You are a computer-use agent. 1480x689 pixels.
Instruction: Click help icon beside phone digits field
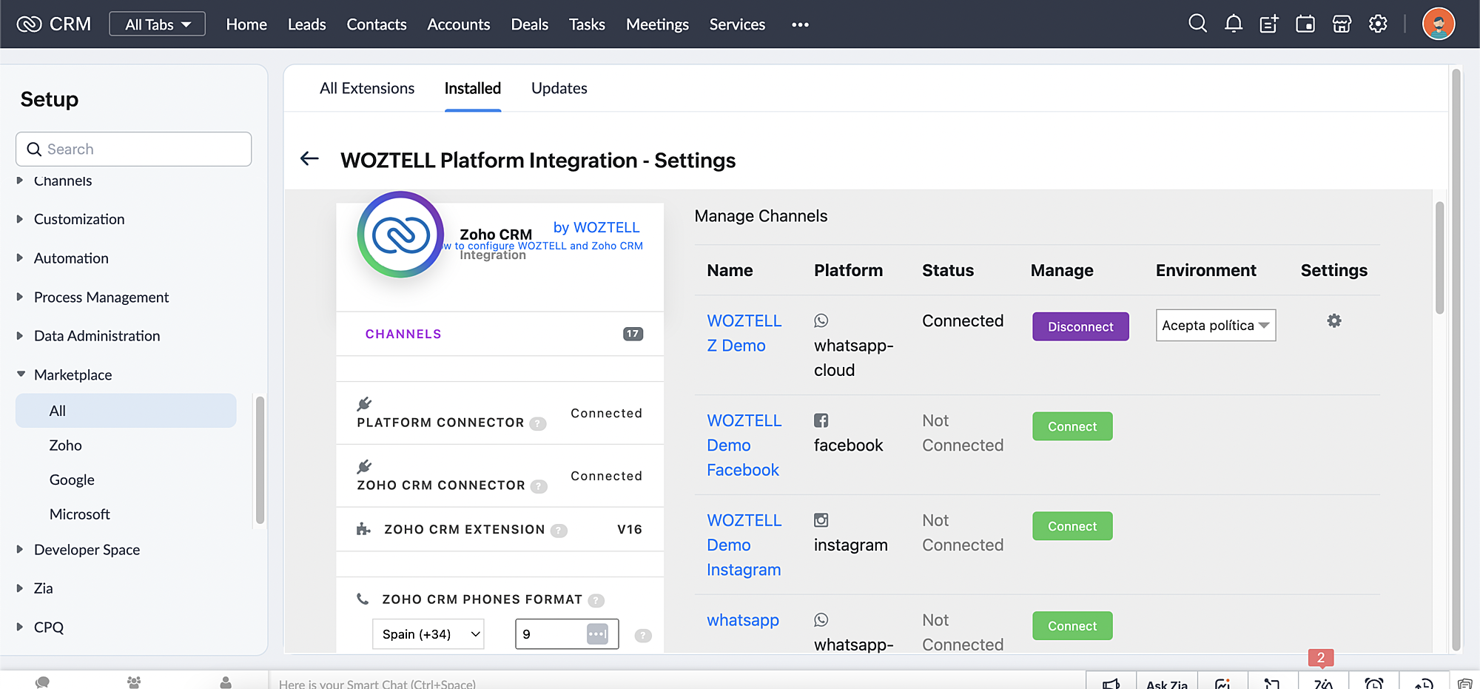[644, 635]
